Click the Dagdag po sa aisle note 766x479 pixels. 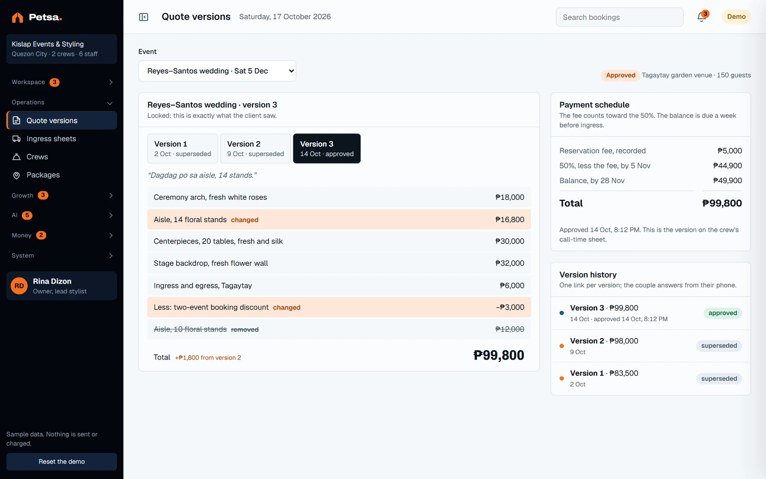point(202,175)
